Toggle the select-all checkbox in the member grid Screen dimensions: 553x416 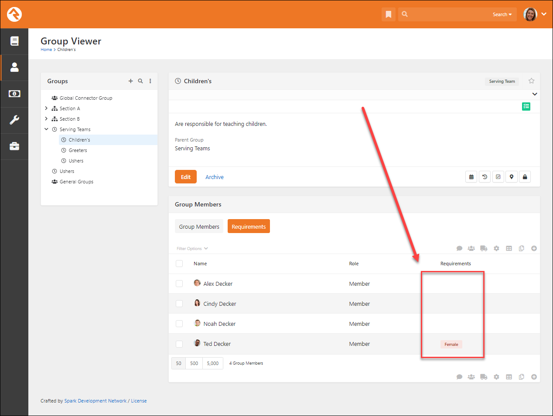point(179,263)
